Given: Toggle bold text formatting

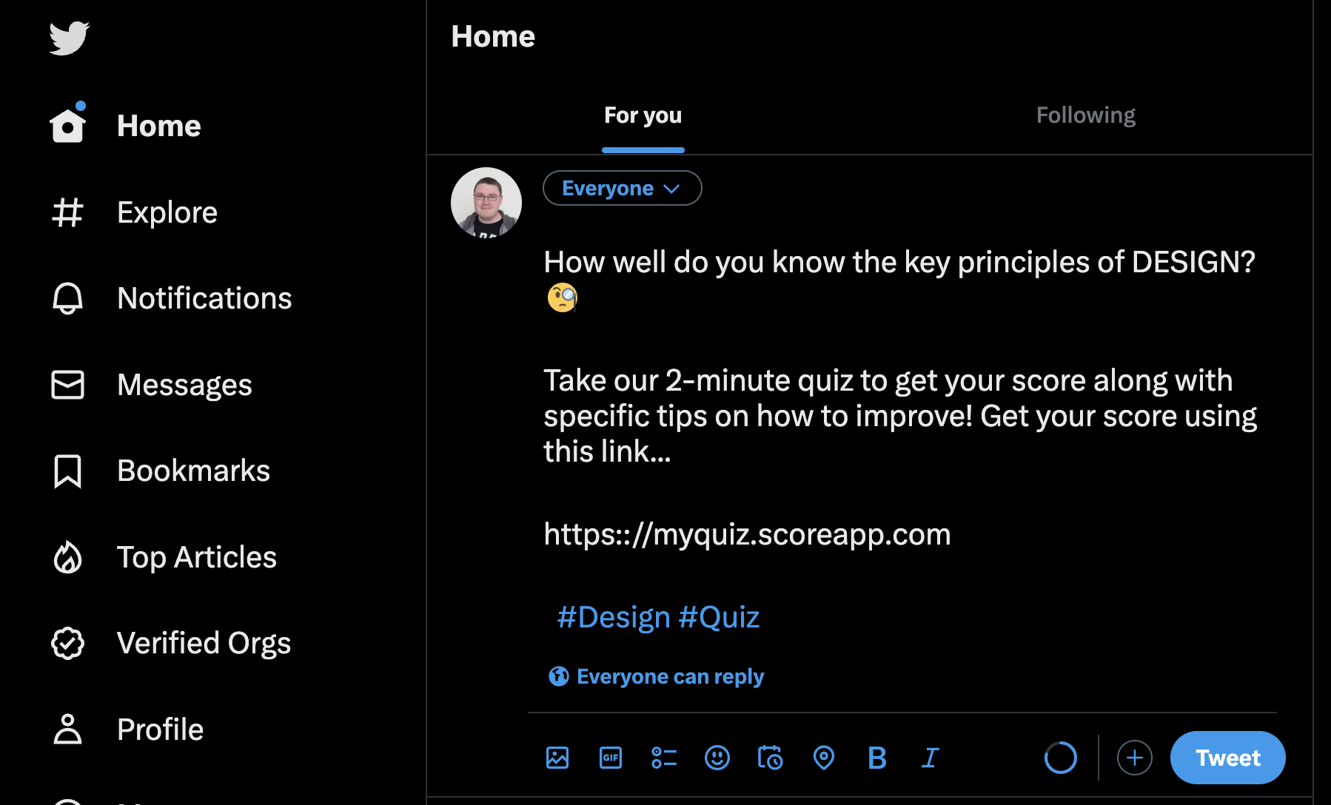Looking at the screenshot, I should click(877, 758).
